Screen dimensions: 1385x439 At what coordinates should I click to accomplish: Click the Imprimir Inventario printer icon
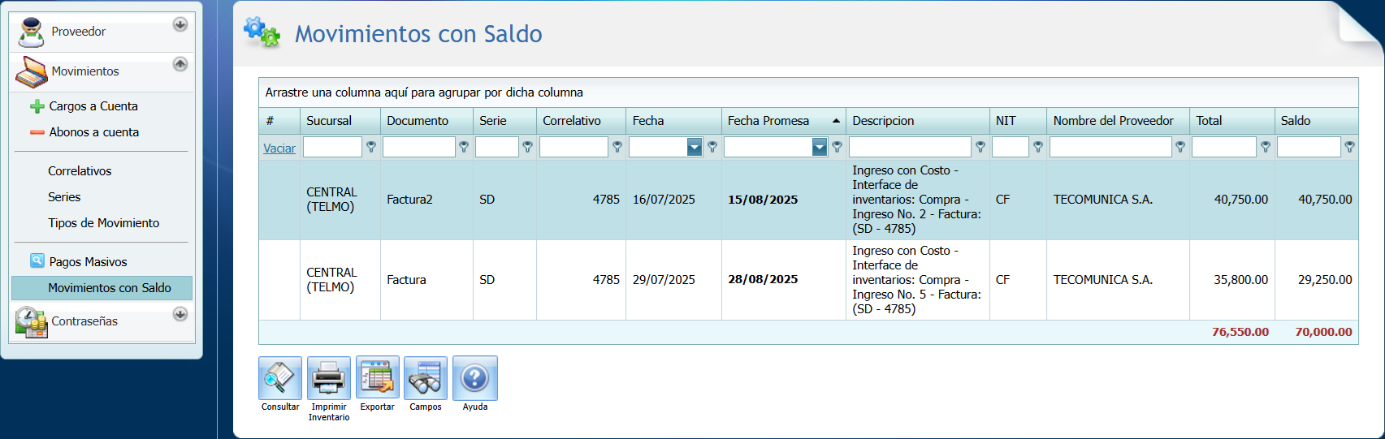pyautogui.click(x=329, y=378)
